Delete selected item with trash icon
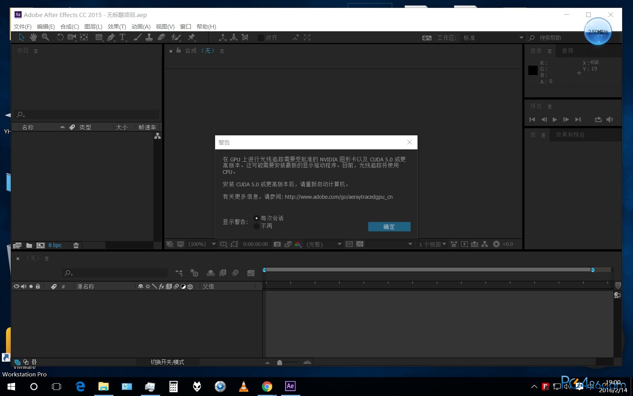This screenshot has width=633, height=396. (x=76, y=246)
